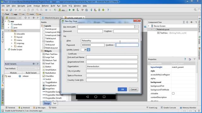Click the Debug app bug icon

pos(74,10)
